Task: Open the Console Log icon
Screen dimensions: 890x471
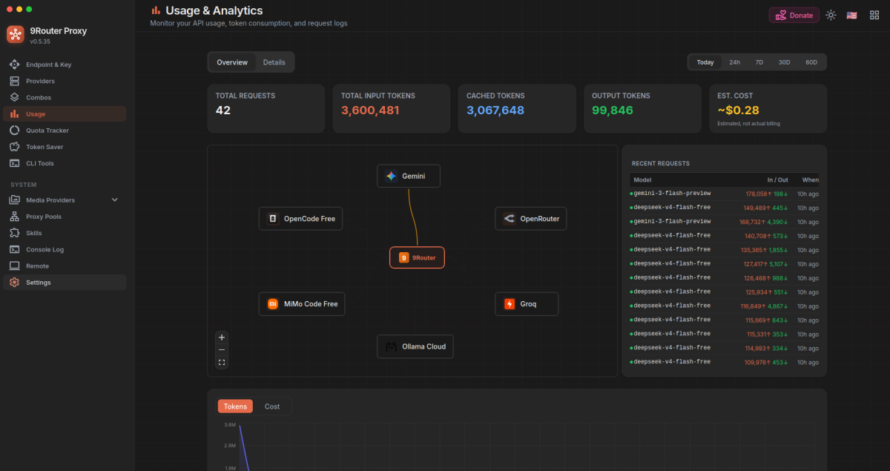Action: 14,249
